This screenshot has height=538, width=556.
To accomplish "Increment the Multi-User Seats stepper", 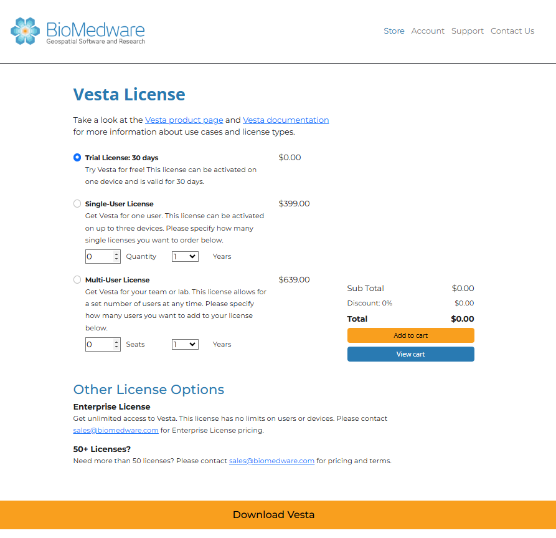I will click(x=116, y=342).
